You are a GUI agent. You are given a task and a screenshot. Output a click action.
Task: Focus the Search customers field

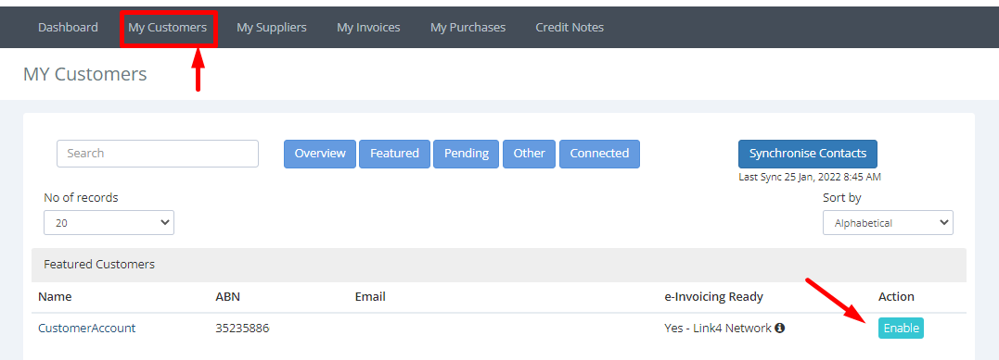tap(158, 154)
